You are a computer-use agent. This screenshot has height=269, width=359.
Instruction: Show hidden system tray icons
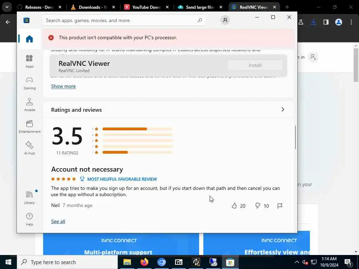(297, 262)
